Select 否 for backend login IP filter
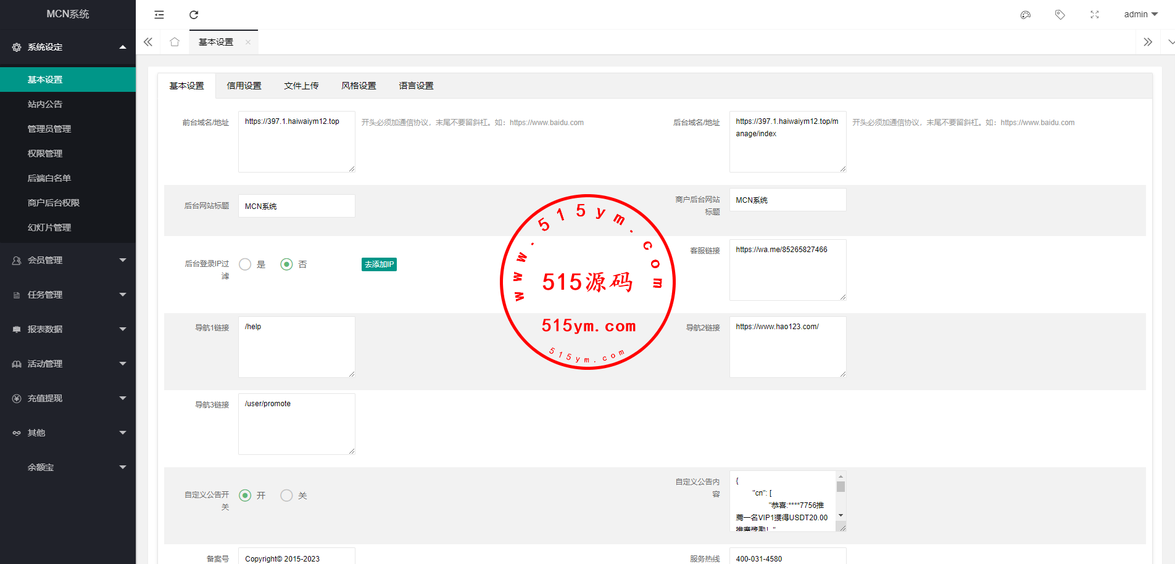This screenshot has width=1175, height=564. 286,264
